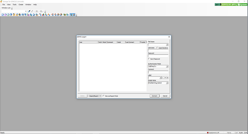Click the Trusted column header

[143, 42]
